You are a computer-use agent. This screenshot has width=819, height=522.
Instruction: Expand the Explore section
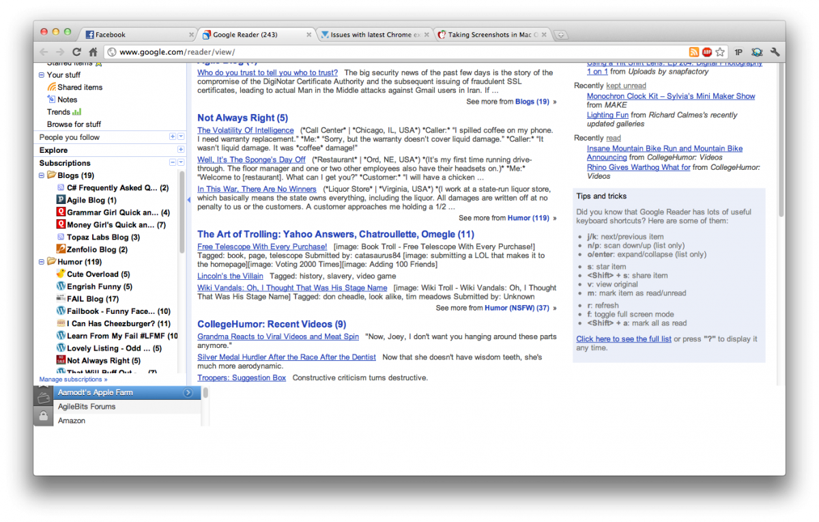coord(181,149)
